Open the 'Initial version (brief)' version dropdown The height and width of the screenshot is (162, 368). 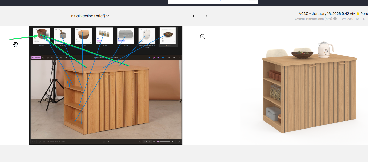(x=89, y=16)
